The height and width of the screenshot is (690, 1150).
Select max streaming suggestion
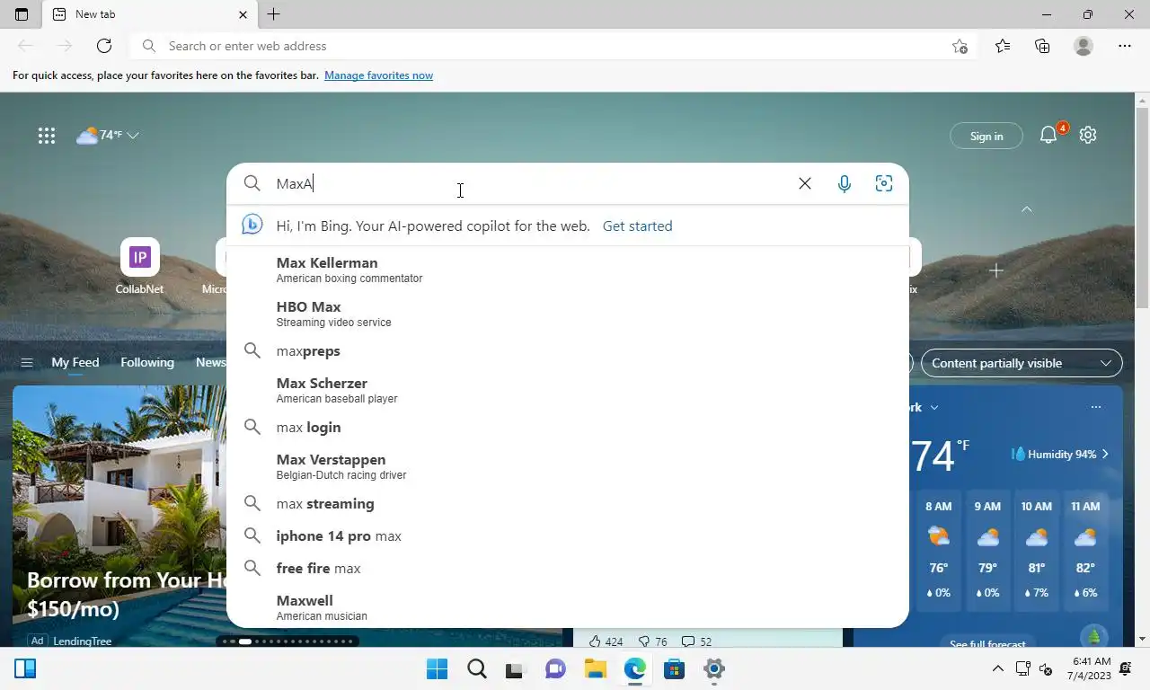pyautogui.click(x=568, y=503)
